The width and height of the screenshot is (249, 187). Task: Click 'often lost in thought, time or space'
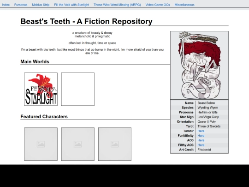(x=92, y=43)
